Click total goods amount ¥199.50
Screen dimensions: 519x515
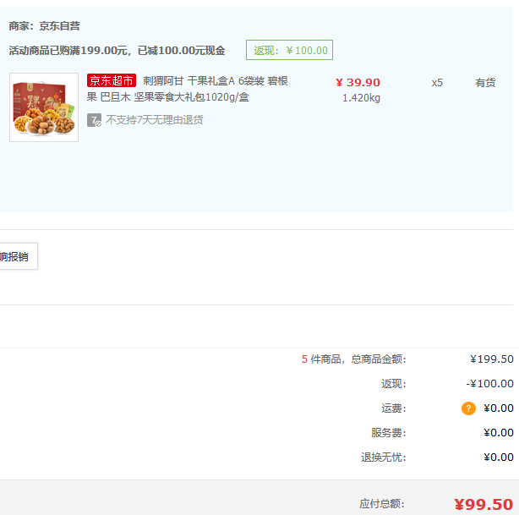492,359
